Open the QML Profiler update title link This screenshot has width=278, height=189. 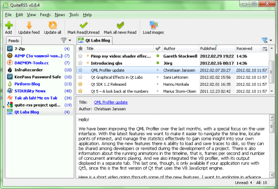[111, 102]
